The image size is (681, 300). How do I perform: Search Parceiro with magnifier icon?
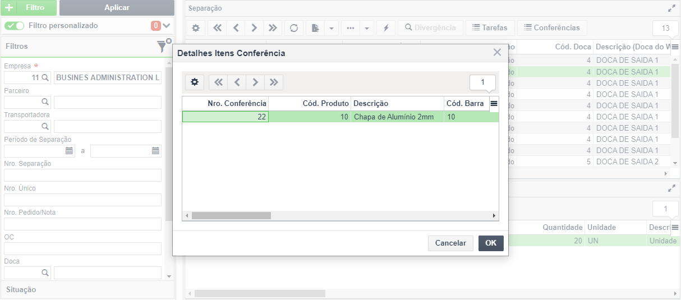45,102
